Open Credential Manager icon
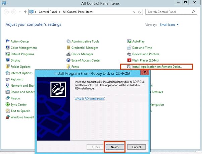Image resolution: width=202 pixels, height=154 pixels. coord(68,48)
